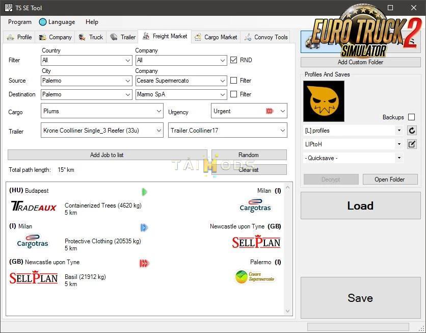Open the [L] profiles dropdown

pos(353,131)
